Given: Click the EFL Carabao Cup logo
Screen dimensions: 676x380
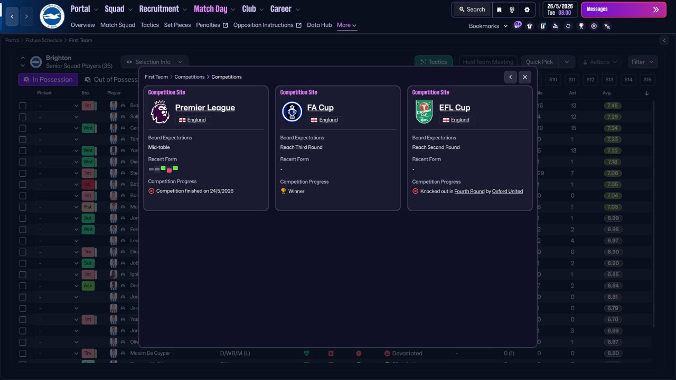Looking at the screenshot, I should 424,112.
